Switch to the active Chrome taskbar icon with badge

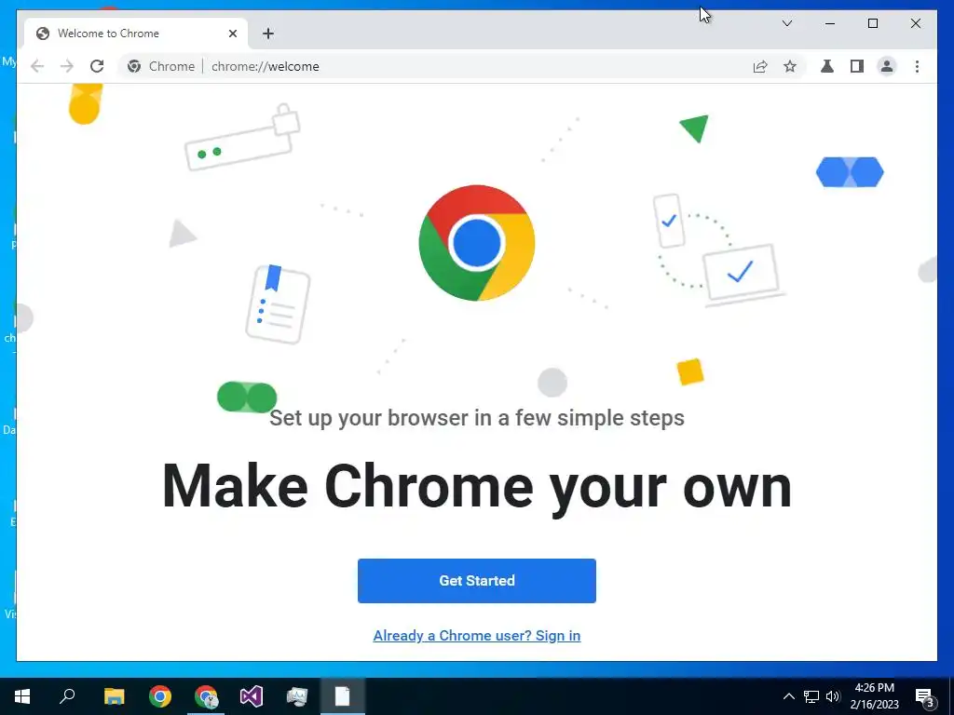coord(206,696)
